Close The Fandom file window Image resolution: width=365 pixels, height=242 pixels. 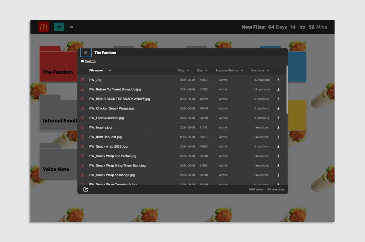pyautogui.click(x=86, y=53)
